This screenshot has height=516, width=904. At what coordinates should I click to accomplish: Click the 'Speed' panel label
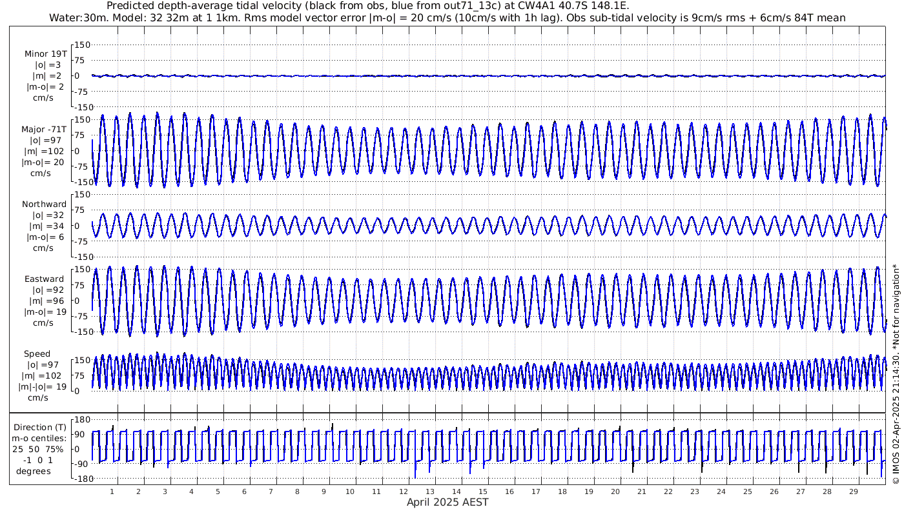pyautogui.click(x=37, y=354)
